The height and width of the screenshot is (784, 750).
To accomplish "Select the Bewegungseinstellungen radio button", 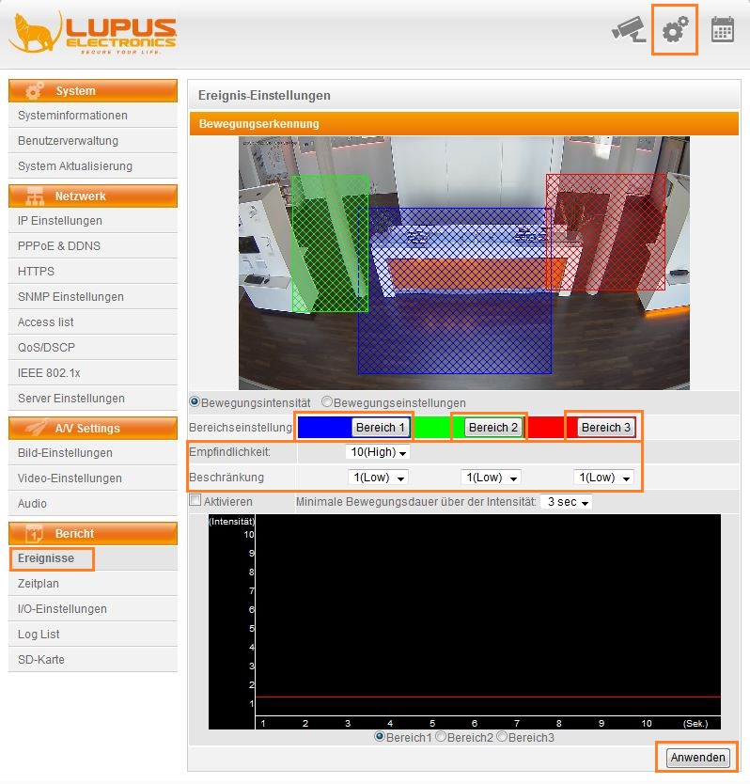I will [327, 402].
